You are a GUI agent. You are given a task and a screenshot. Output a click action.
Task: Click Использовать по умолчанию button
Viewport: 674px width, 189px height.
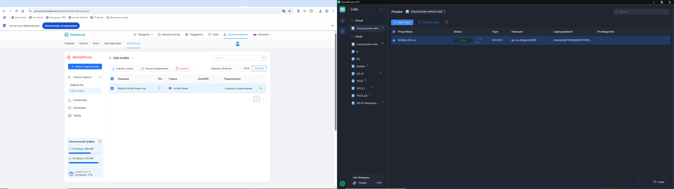(61, 26)
